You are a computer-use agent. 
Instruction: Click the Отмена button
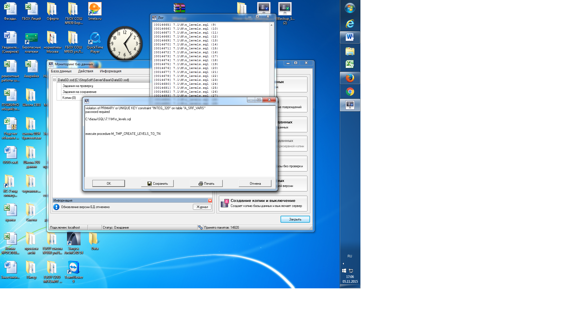click(255, 183)
